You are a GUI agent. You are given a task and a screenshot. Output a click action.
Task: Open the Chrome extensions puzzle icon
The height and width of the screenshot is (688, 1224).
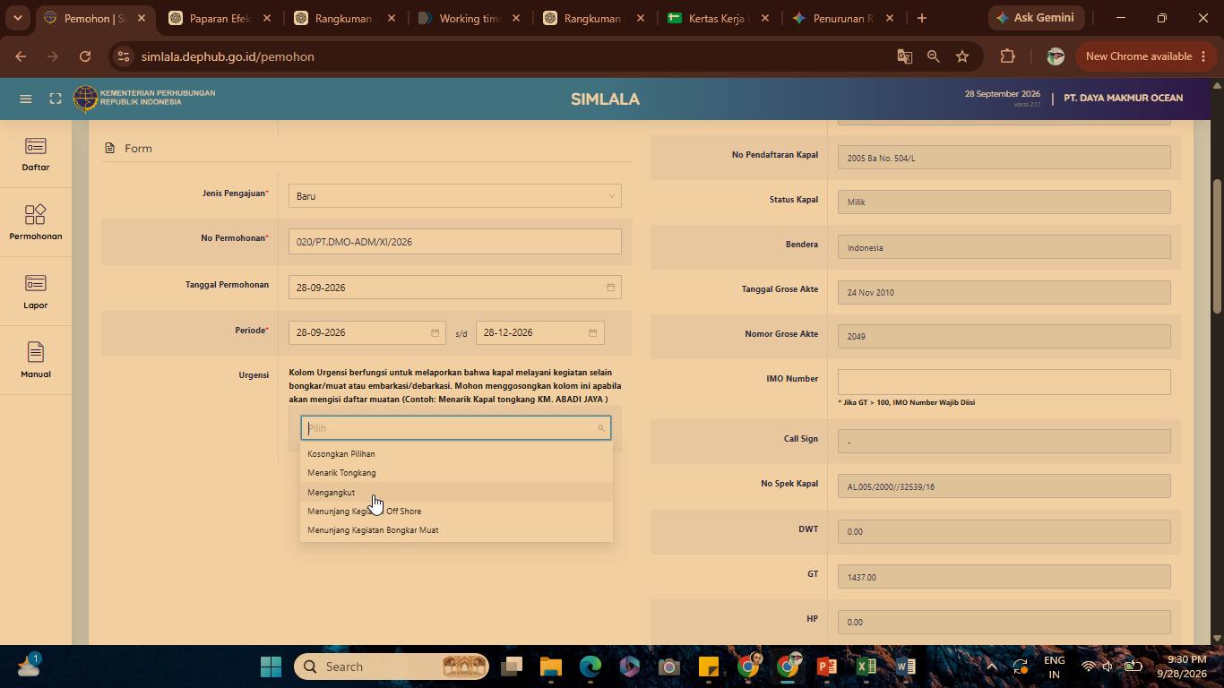tap(1007, 56)
